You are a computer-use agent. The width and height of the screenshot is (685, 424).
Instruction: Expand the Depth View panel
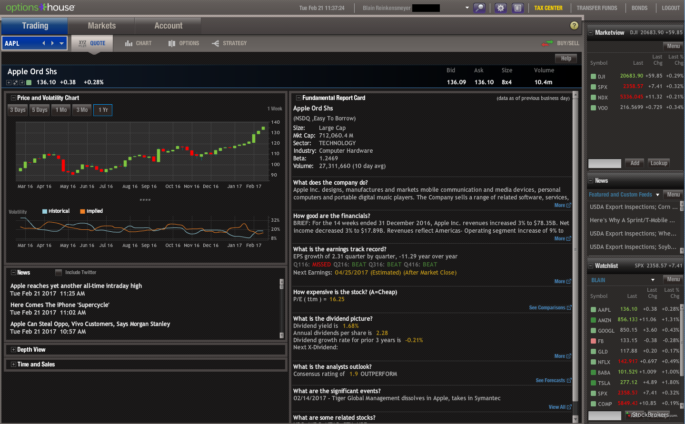13,350
